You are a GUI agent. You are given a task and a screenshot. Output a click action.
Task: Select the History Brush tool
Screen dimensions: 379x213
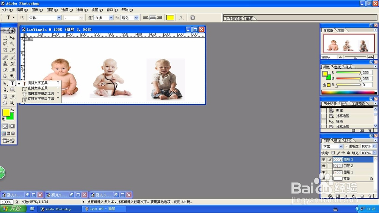pos(12,64)
